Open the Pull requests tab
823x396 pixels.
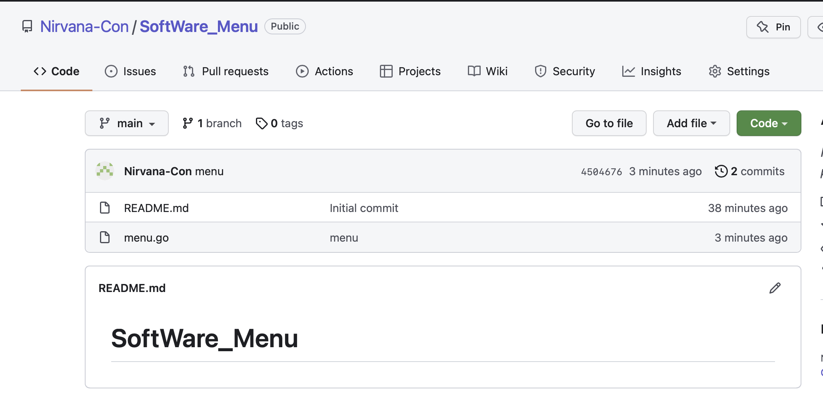(226, 71)
